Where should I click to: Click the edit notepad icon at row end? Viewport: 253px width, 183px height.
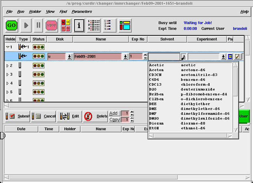(237, 56)
